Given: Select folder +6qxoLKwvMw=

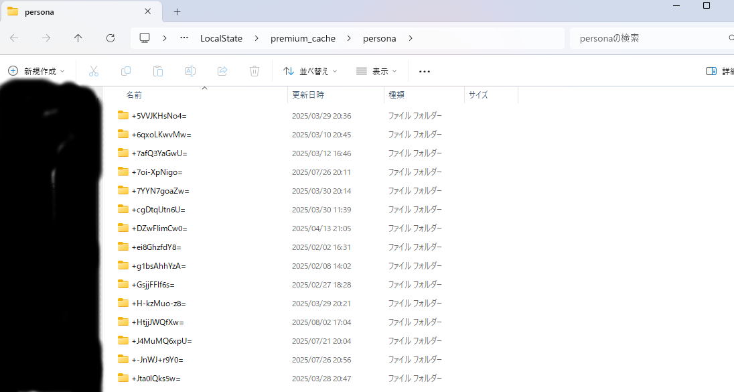Looking at the screenshot, I should [x=161, y=135].
